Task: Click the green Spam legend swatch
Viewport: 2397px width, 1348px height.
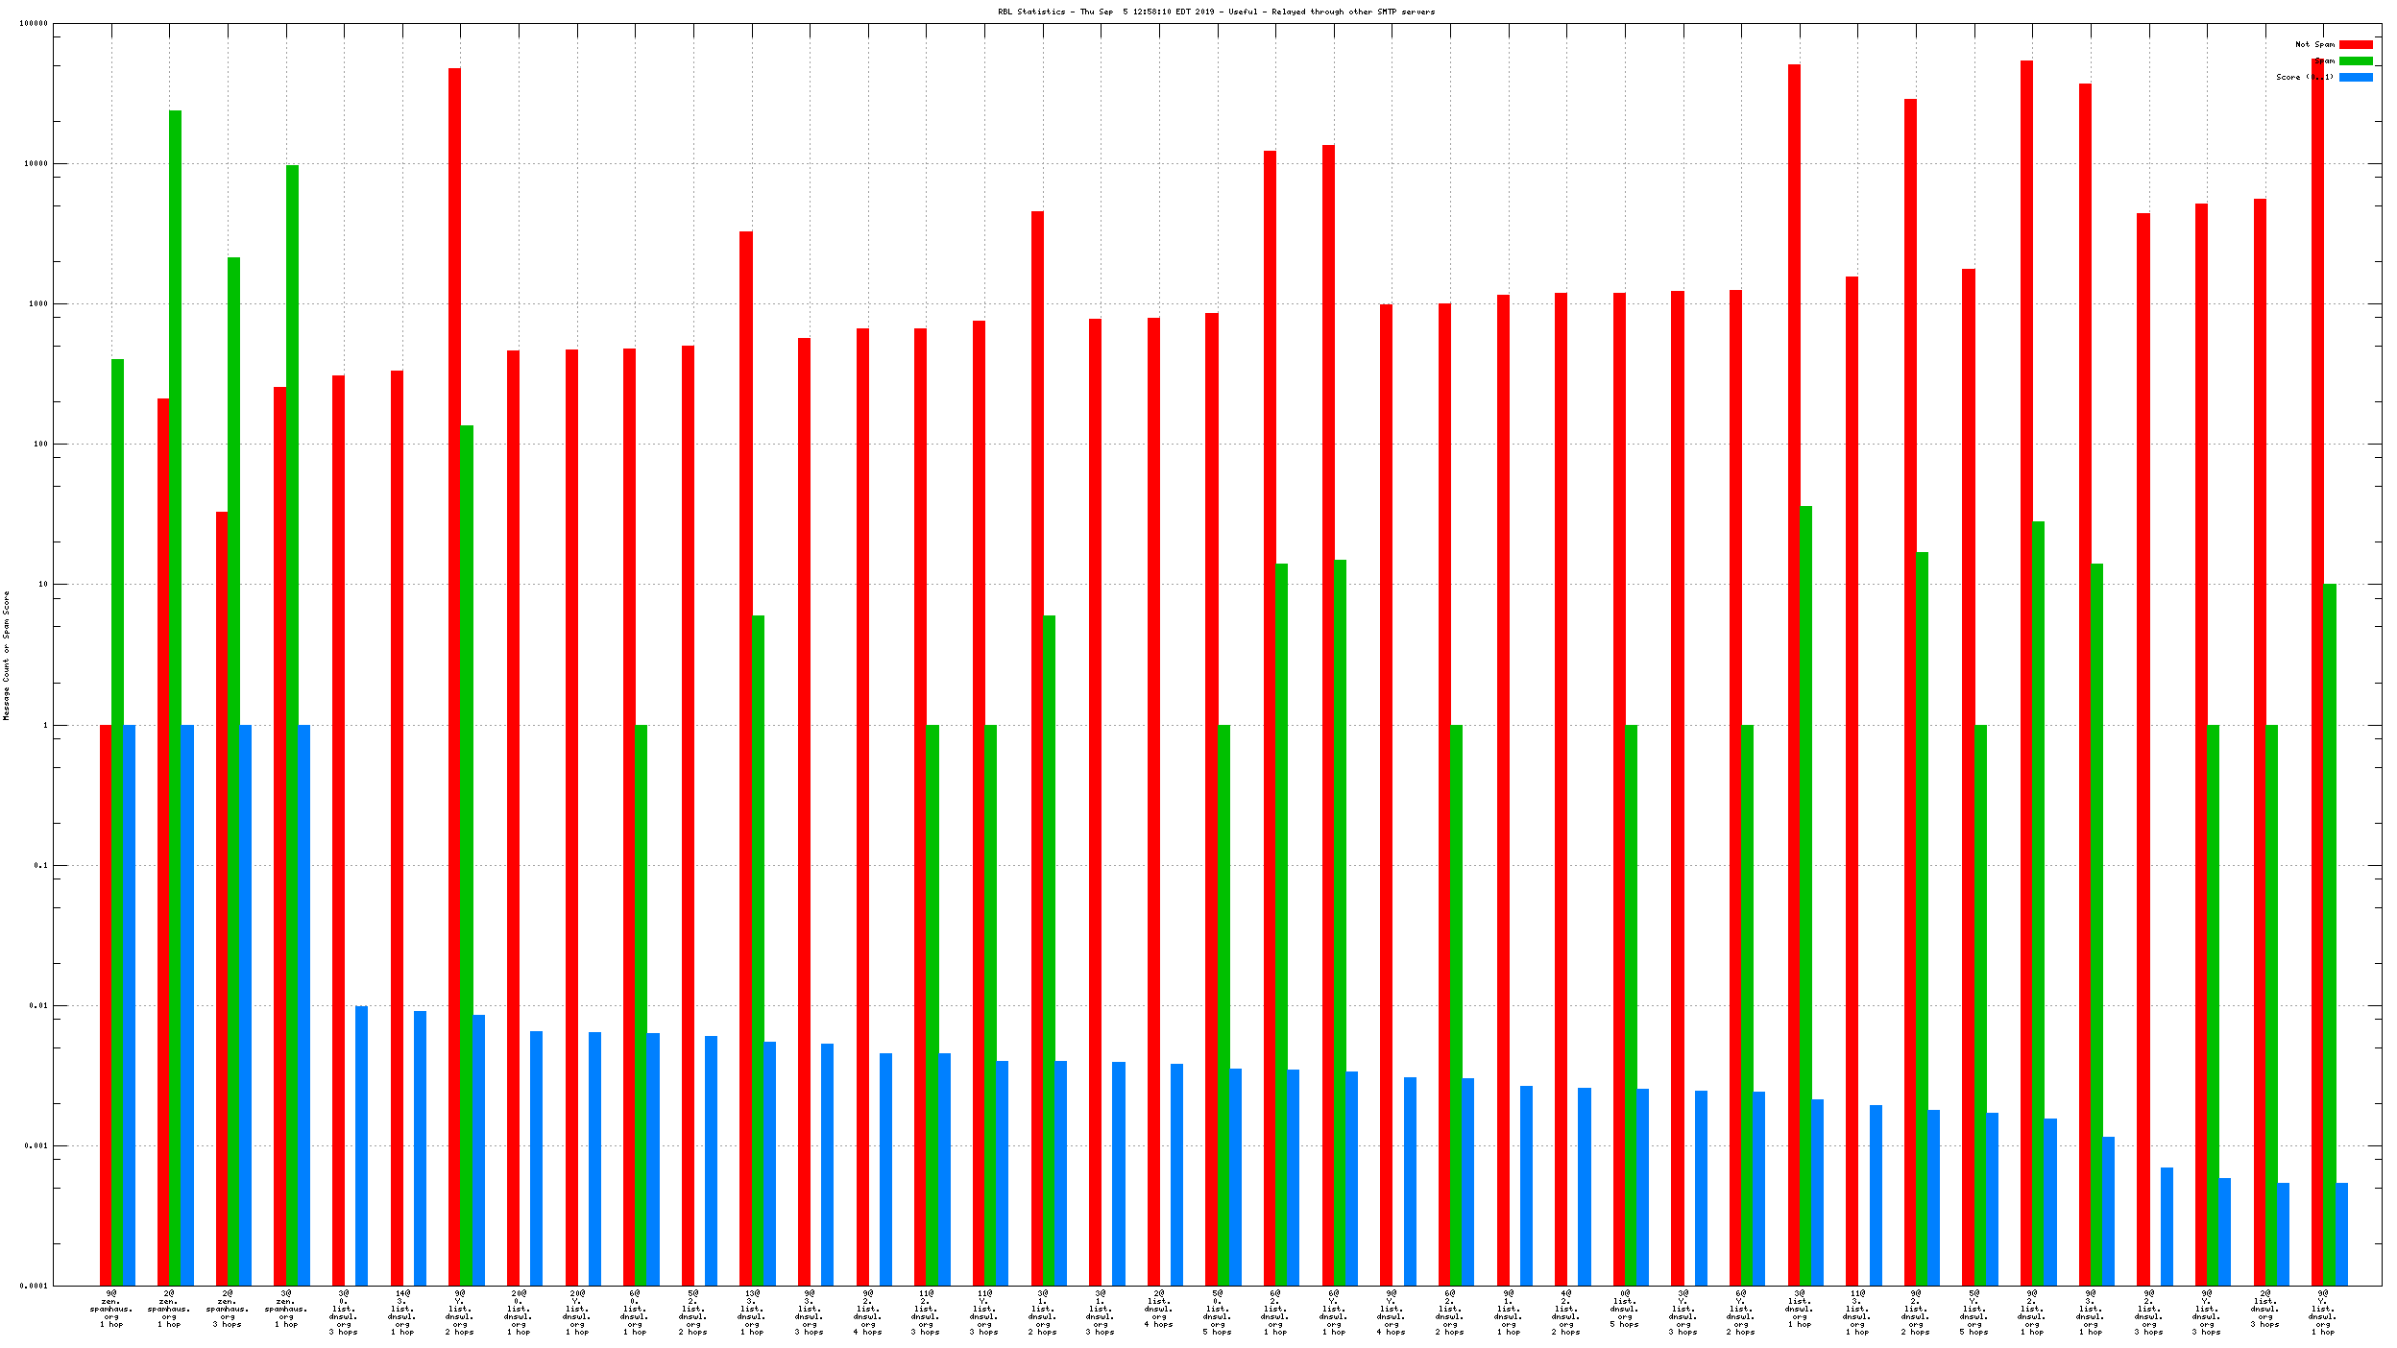Action: (x=2355, y=60)
